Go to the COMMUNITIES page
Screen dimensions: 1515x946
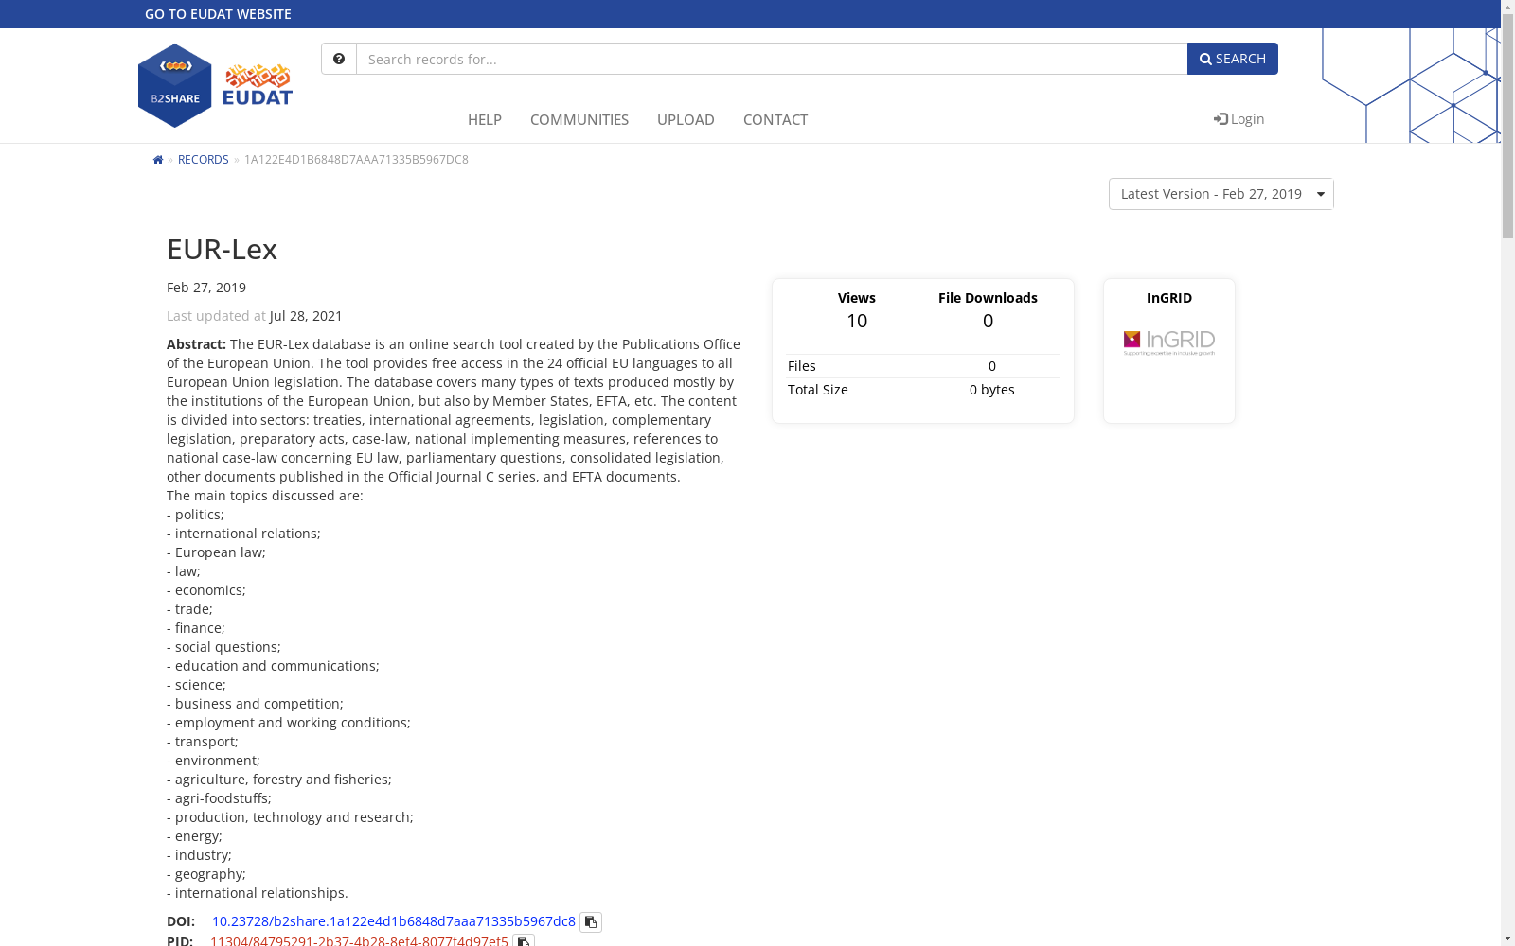tap(579, 119)
